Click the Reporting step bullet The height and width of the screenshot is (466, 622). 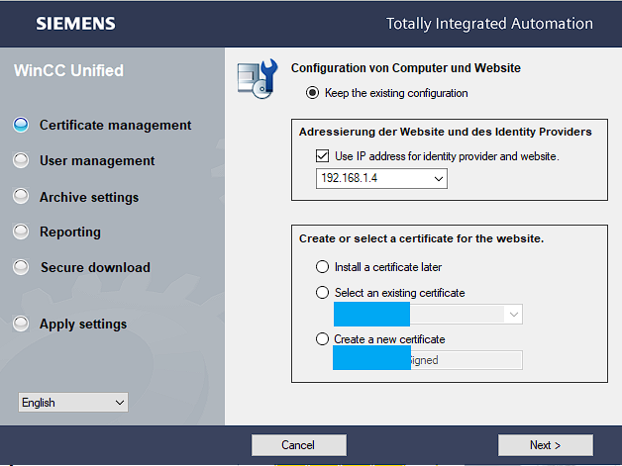pos(21,232)
